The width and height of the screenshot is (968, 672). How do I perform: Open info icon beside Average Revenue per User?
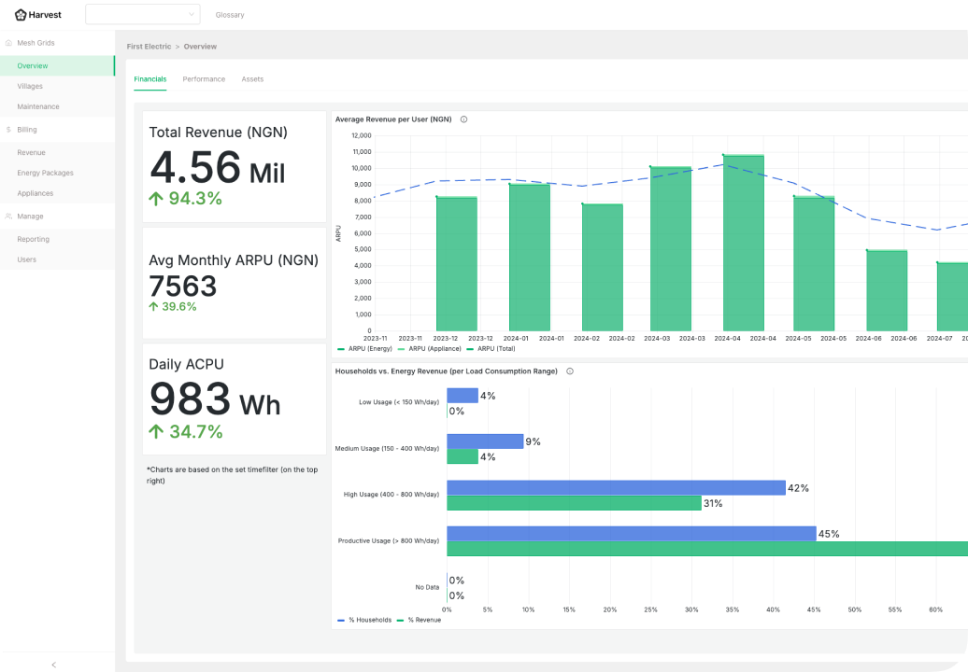click(x=463, y=119)
